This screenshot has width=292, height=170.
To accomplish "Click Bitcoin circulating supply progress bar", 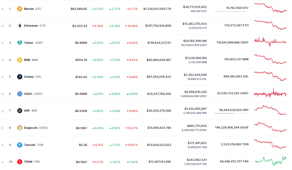I will pos(232,11).
